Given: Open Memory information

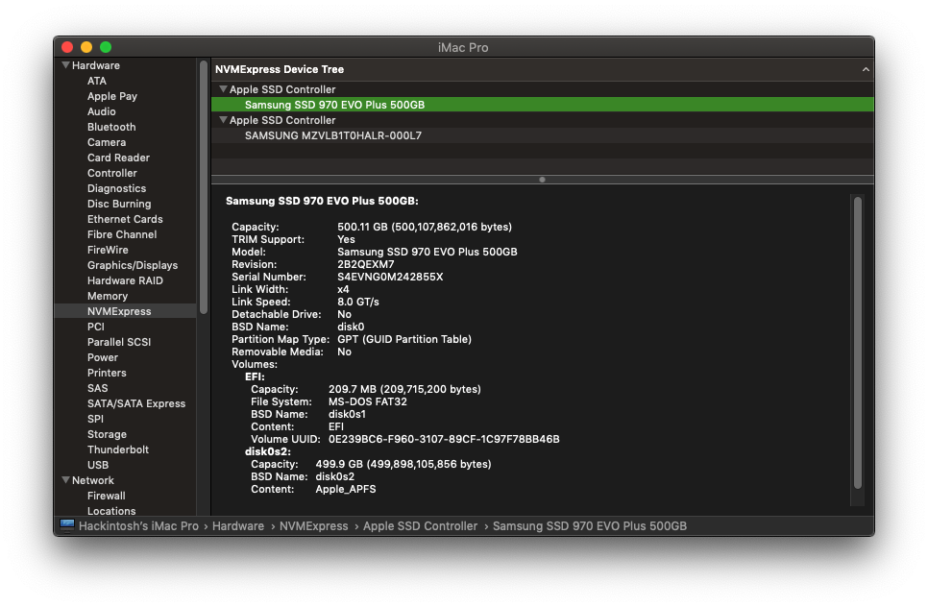Looking at the screenshot, I should pos(108,296).
